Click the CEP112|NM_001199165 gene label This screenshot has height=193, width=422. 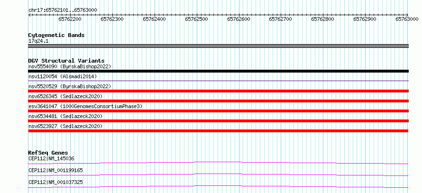point(55,170)
